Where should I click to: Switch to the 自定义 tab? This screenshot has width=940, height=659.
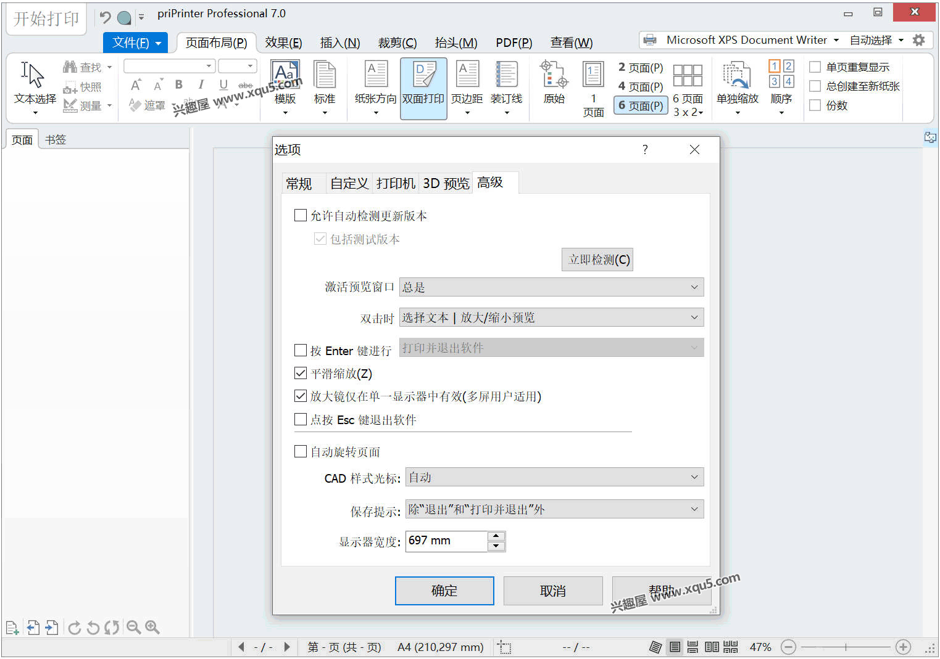(349, 184)
